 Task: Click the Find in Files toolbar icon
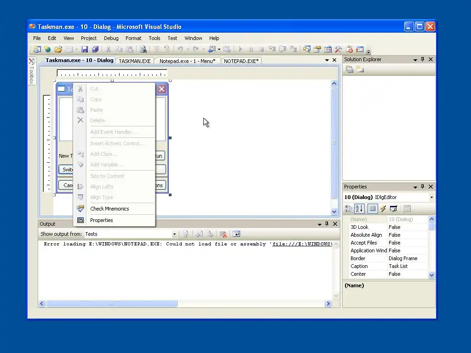pyautogui.click(x=143, y=49)
